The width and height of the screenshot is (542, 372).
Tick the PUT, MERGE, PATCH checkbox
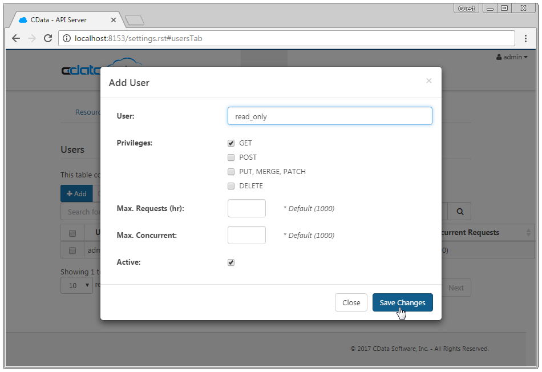pyautogui.click(x=231, y=172)
